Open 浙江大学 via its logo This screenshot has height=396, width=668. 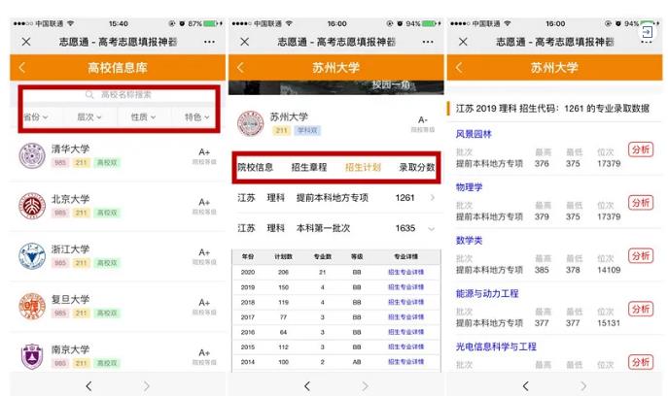(32, 255)
